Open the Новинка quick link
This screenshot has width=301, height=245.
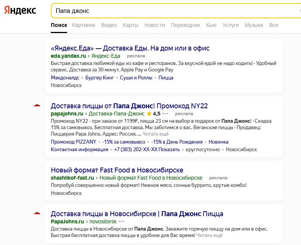218,142
